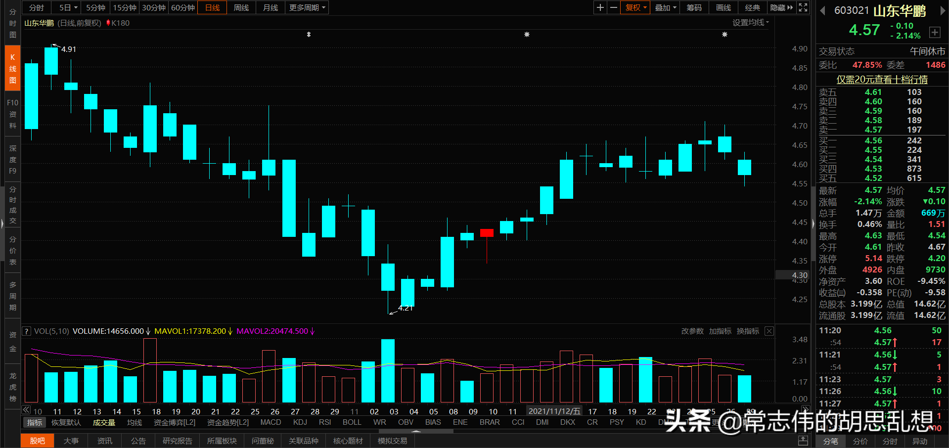Open F10 资料 from the left sidebar

(x=12, y=114)
